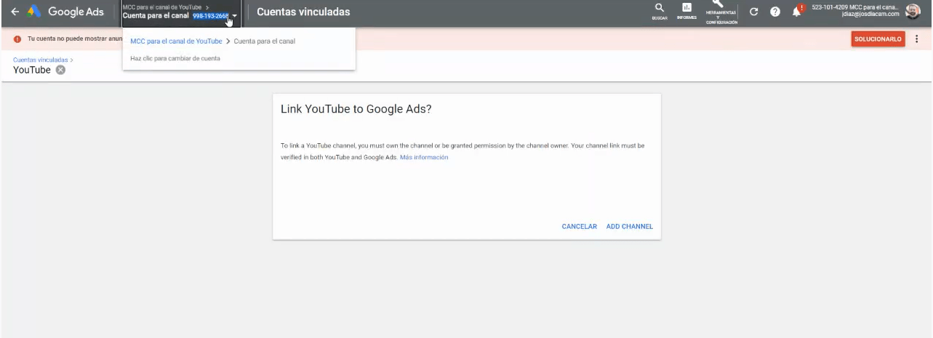Image resolution: width=933 pixels, height=338 pixels.
Task: Click MCC para el canal de YouTube link in popup
Action: click(x=176, y=41)
